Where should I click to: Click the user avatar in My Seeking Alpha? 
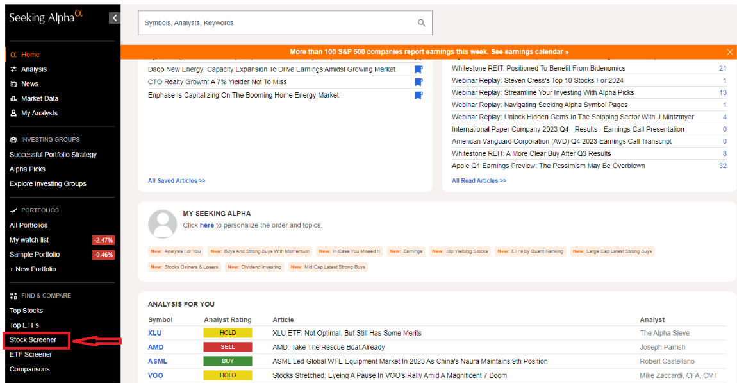pyautogui.click(x=163, y=224)
